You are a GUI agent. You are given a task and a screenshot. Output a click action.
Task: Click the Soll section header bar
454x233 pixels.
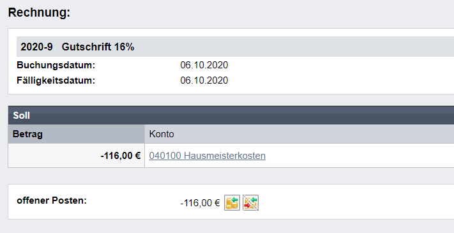click(x=231, y=116)
